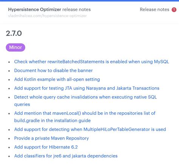Screen dimensions: 179x165
Task: Open Provide a private Maven Repository link
Action: (51, 138)
